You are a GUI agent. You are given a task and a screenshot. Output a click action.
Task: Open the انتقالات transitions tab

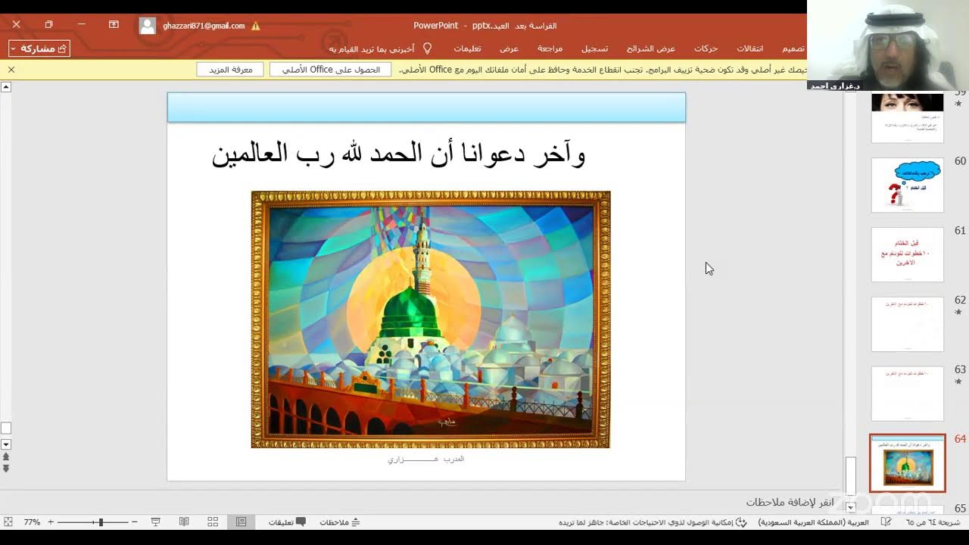click(750, 48)
